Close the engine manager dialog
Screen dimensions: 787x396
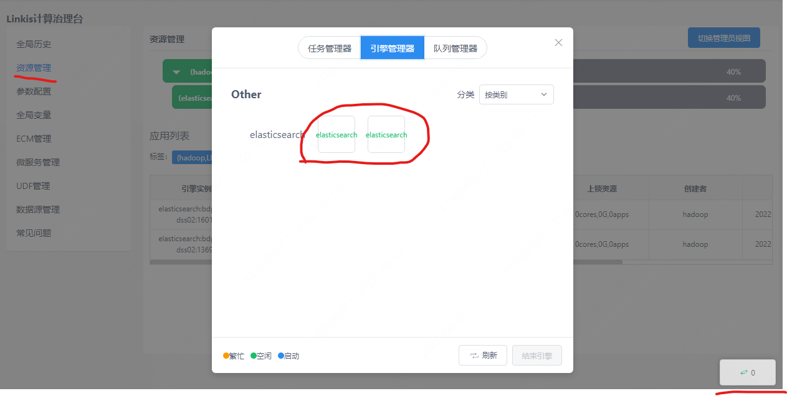coord(558,43)
